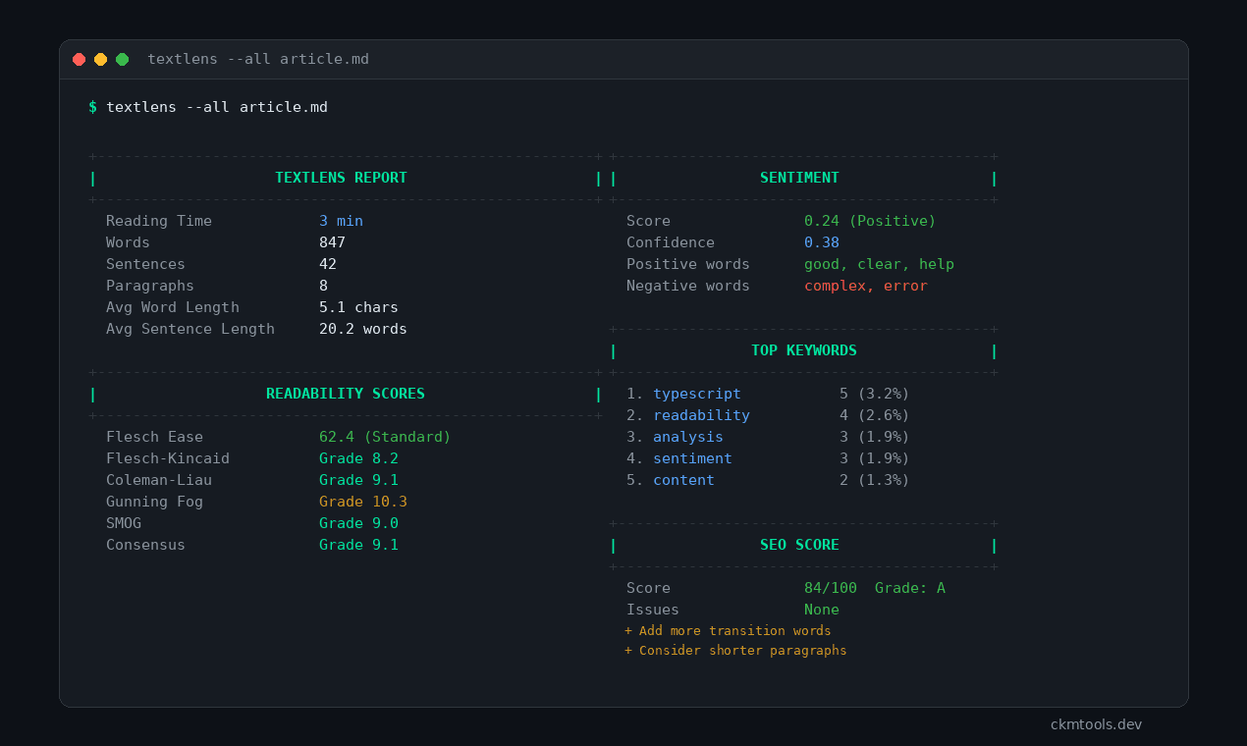The image size is (1247, 746).
Task: Select the sentiment keyword entry
Action: click(x=692, y=458)
